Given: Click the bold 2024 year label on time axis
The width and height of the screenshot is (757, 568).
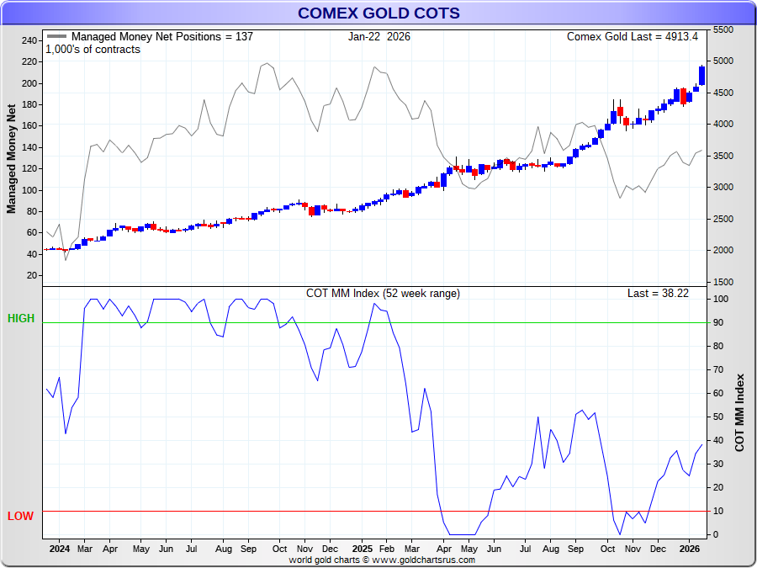Looking at the screenshot, I should (x=60, y=549).
